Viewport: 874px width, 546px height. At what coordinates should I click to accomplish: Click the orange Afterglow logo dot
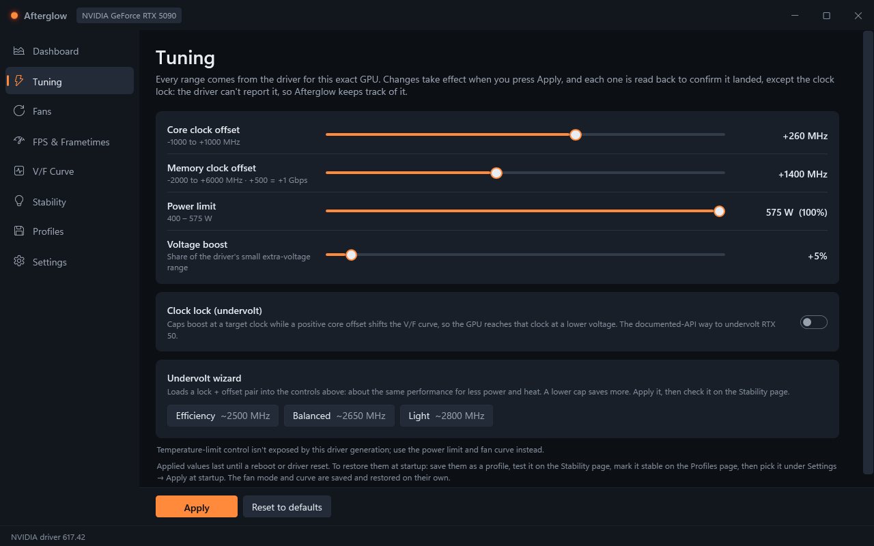pyautogui.click(x=14, y=16)
